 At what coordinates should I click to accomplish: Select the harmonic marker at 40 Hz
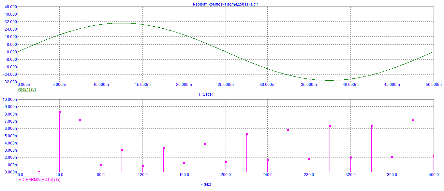click(x=60, y=112)
